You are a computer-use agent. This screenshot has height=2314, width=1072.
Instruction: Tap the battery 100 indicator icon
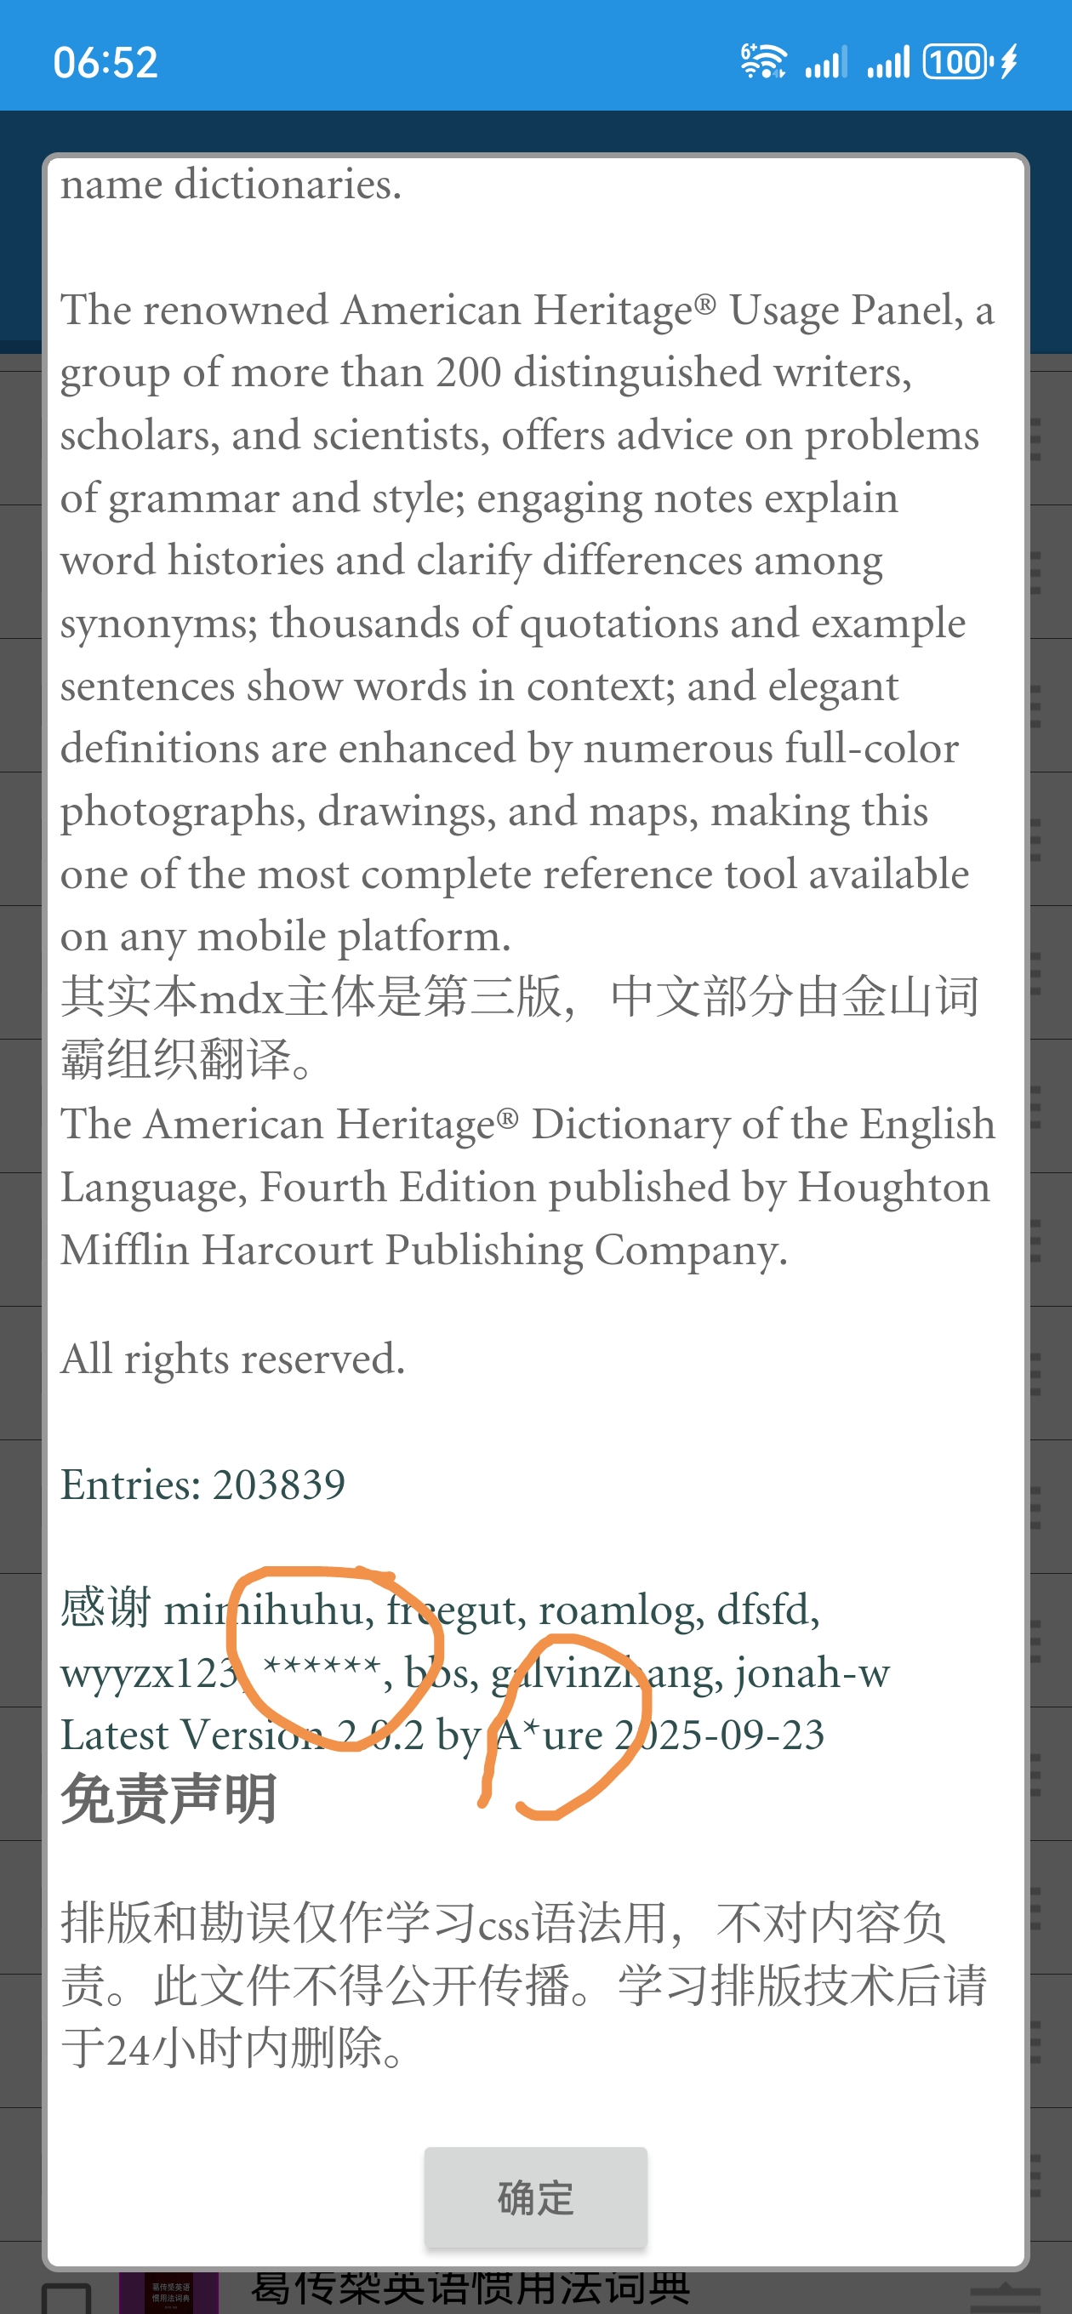pos(958,62)
